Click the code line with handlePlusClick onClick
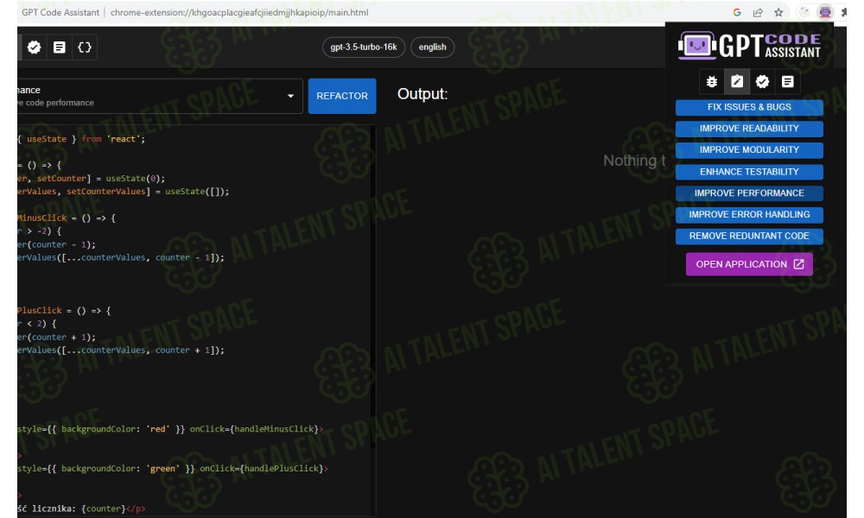This screenshot has width=864, height=518. (173, 469)
